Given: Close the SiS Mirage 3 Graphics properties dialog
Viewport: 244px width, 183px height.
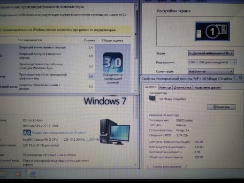Looking at the screenshot, I should [x=241, y=77].
